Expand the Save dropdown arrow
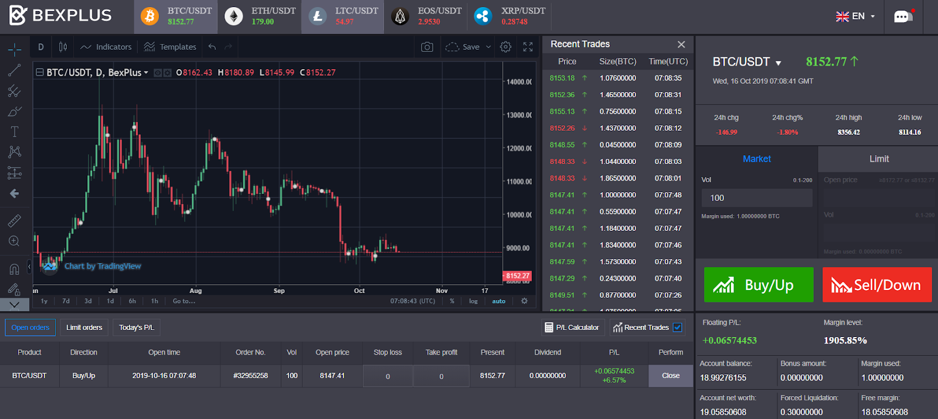Screen dimensions: 938x419 pyautogui.click(x=488, y=47)
